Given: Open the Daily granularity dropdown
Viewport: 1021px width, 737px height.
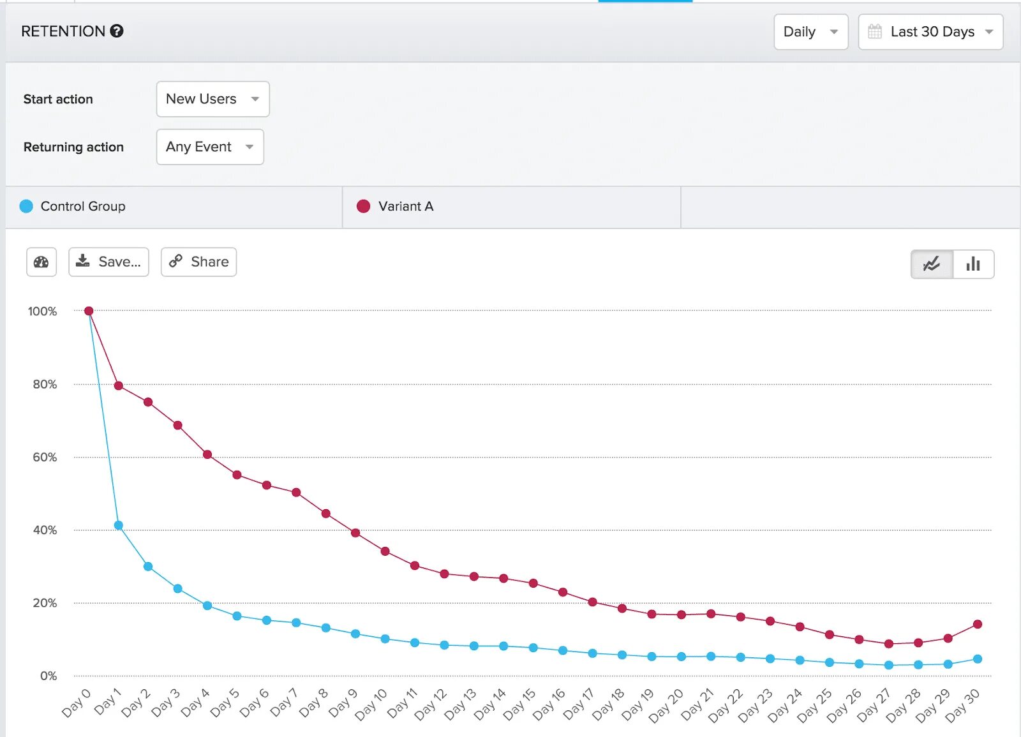Looking at the screenshot, I should [x=811, y=32].
